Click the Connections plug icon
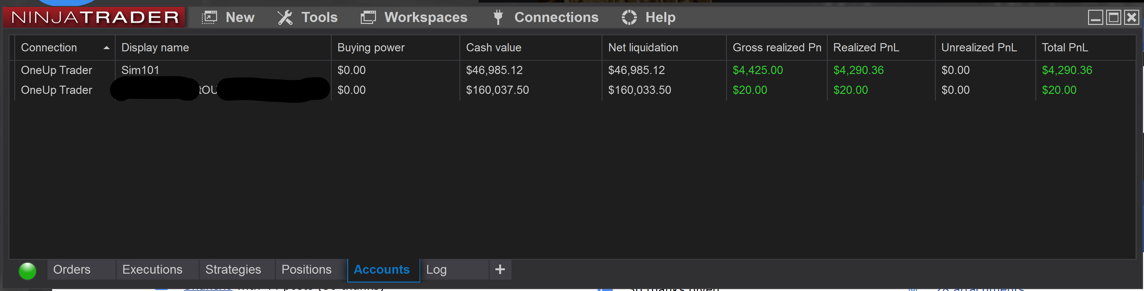1144x291 pixels. click(498, 17)
